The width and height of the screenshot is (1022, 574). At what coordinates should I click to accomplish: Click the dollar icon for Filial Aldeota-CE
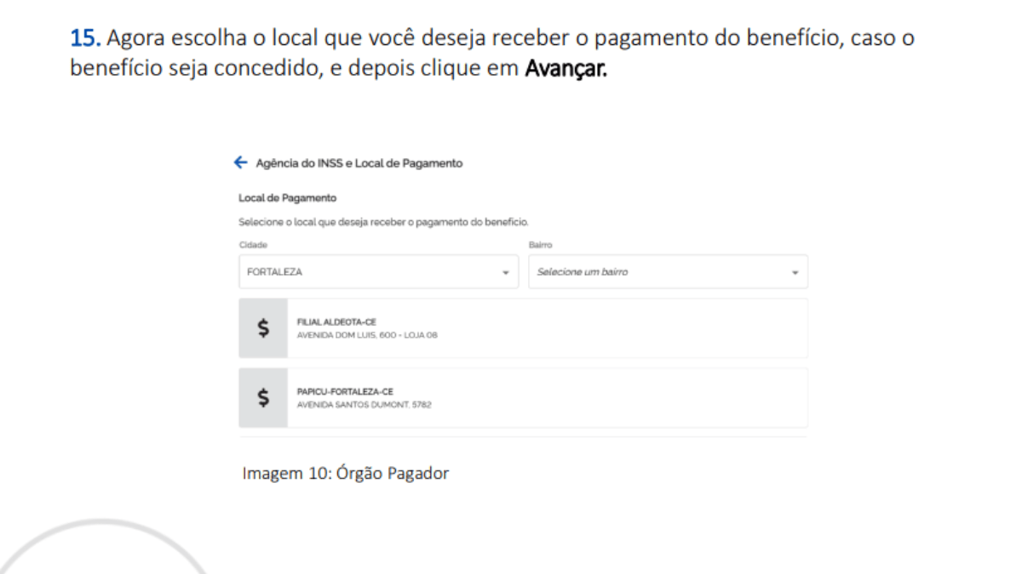pos(263,328)
